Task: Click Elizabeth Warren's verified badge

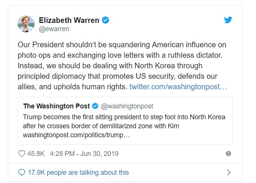Action: [x=106, y=20]
